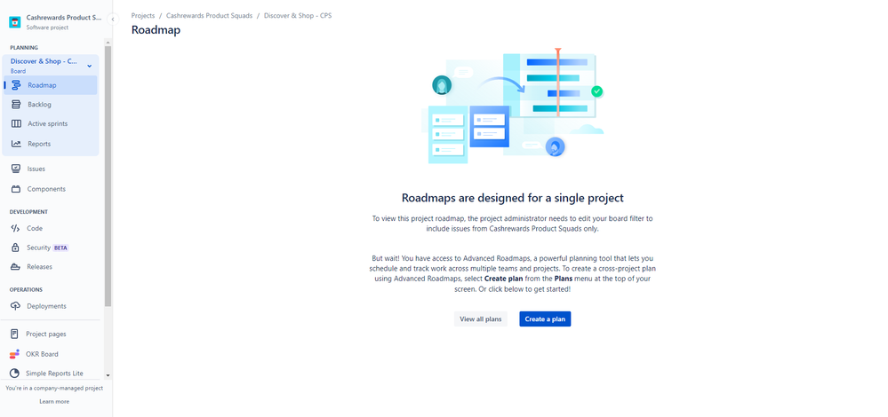Click the Security lock icon
The height and width of the screenshot is (417, 888).
[15, 248]
